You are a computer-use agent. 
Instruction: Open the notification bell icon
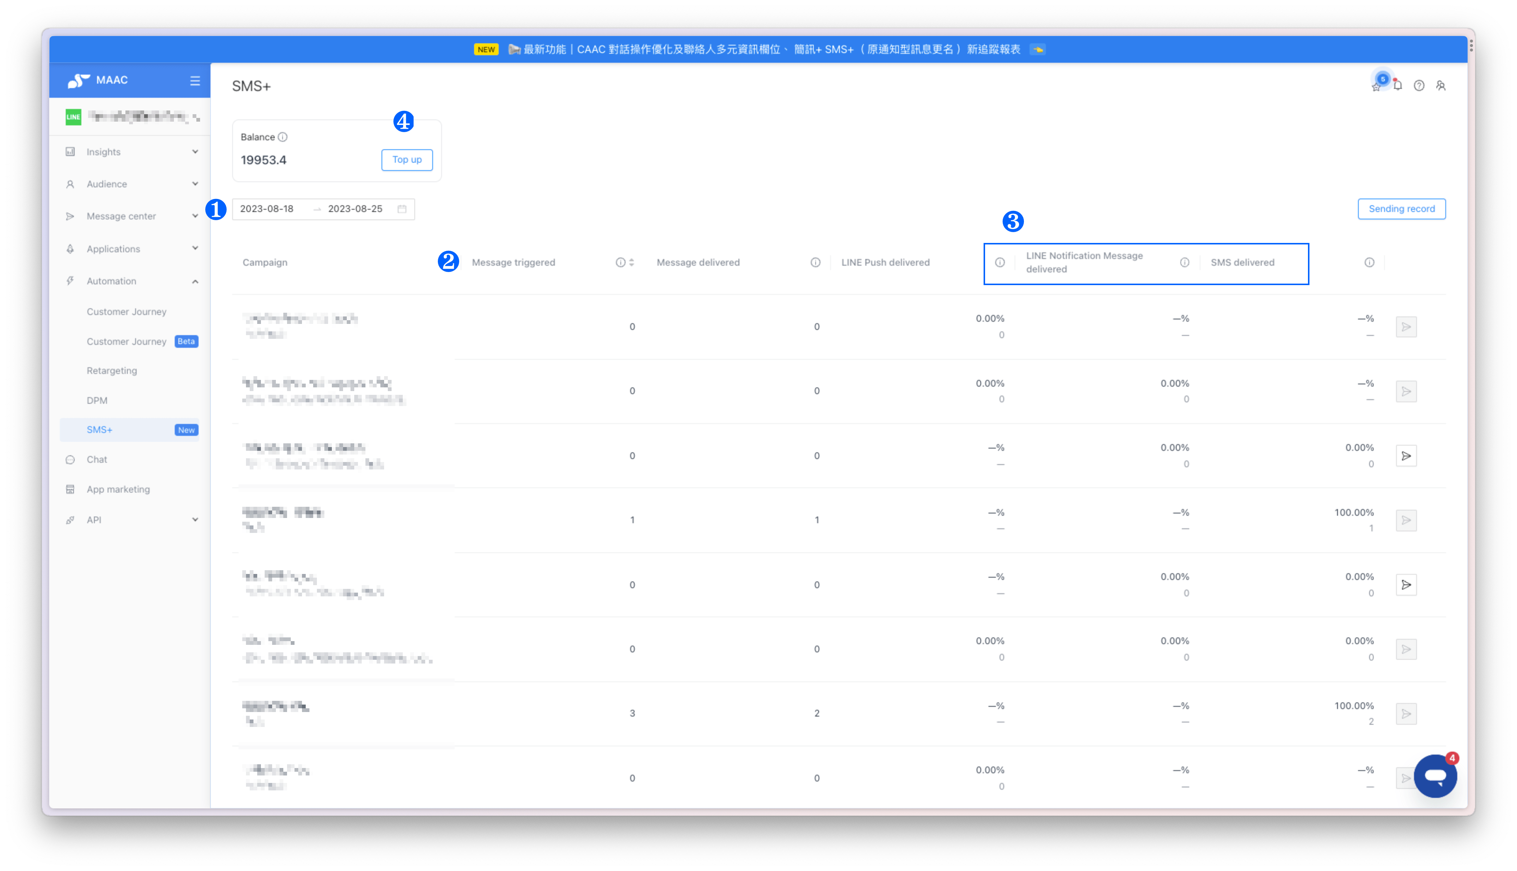[1397, 85]
